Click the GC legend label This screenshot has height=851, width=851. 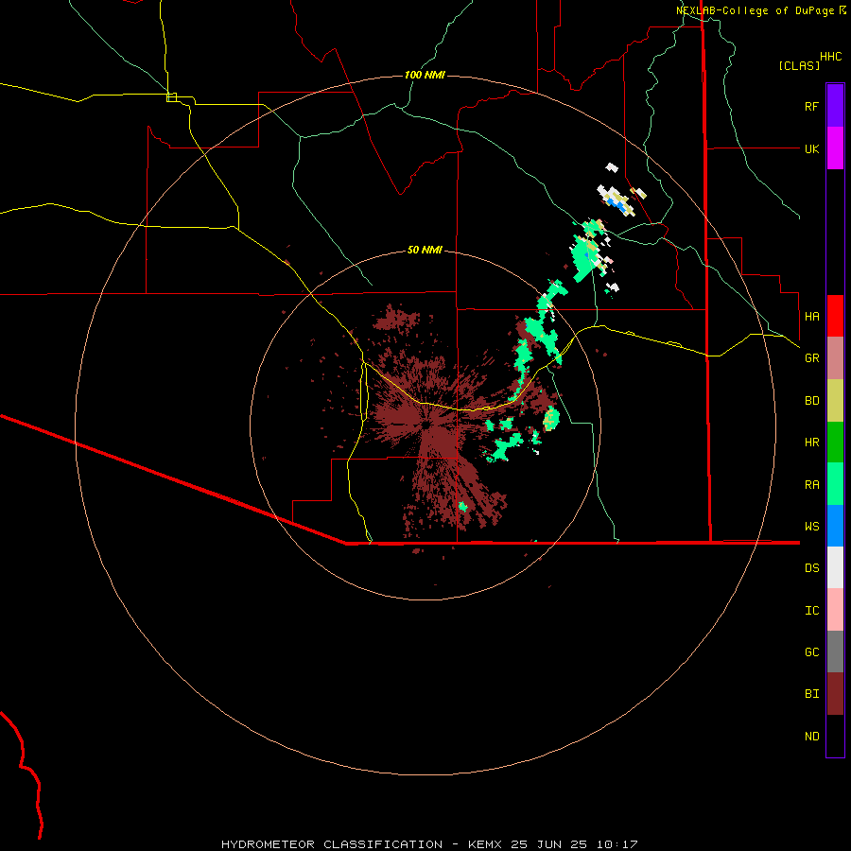click(811, 652)
